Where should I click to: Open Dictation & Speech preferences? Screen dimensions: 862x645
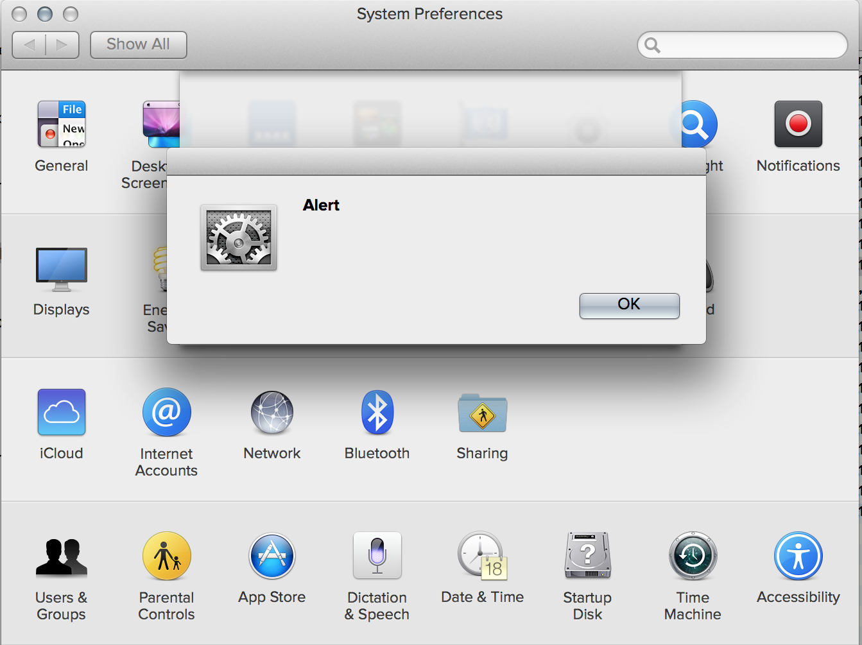tap(377, 556)
